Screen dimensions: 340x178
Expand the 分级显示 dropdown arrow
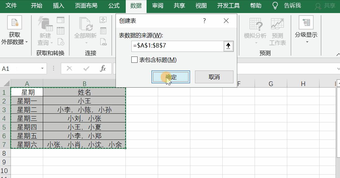pos(307,42)
